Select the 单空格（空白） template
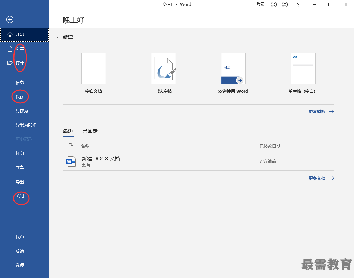The width and height of the screenshot is (354, 278). (302, 73)
